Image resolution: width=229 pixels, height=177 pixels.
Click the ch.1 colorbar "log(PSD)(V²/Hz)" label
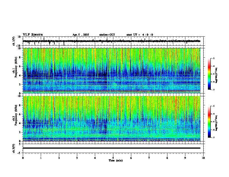click(x=217, y=75)
